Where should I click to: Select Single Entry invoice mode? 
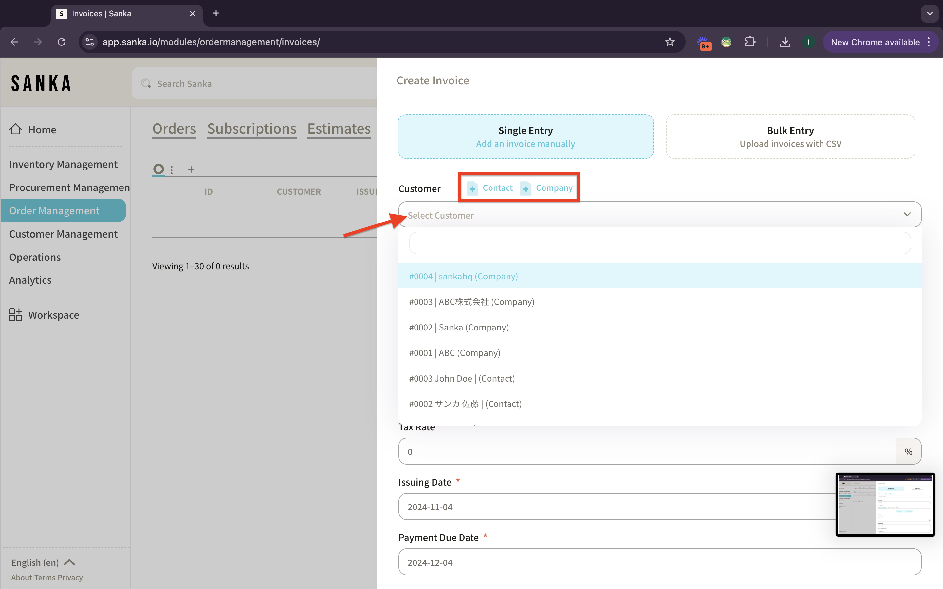pyautogui.click(x=525, y=136)
